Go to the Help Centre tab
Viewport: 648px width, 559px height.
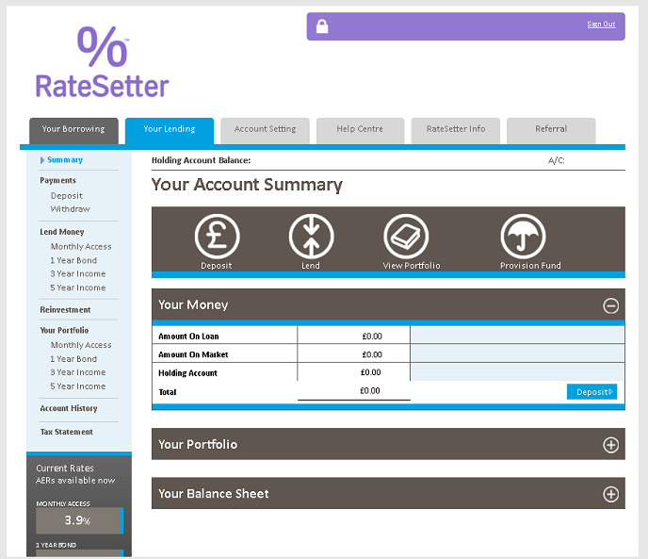tap(360, 131)
